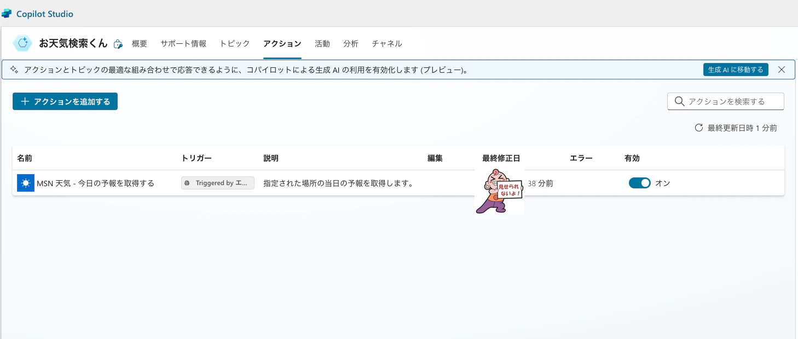
Task: Go to the チャネル tab
Action: pyautogui.click(x=387, y=44)
